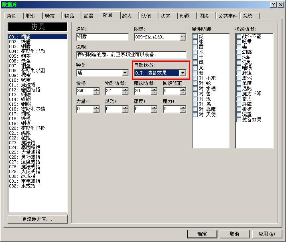The image size is (286, 242).
Task: Open icon browser button next to 009-Shield01
Action: (183, 37)
